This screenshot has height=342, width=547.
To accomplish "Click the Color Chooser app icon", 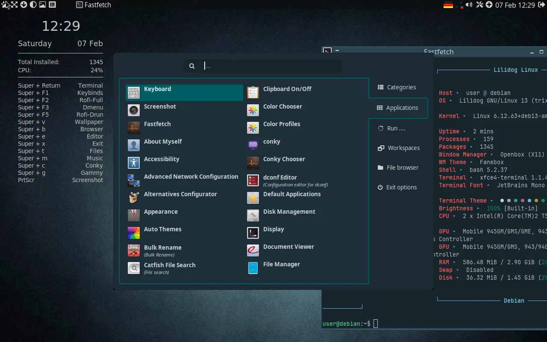I will pos(253,110).
